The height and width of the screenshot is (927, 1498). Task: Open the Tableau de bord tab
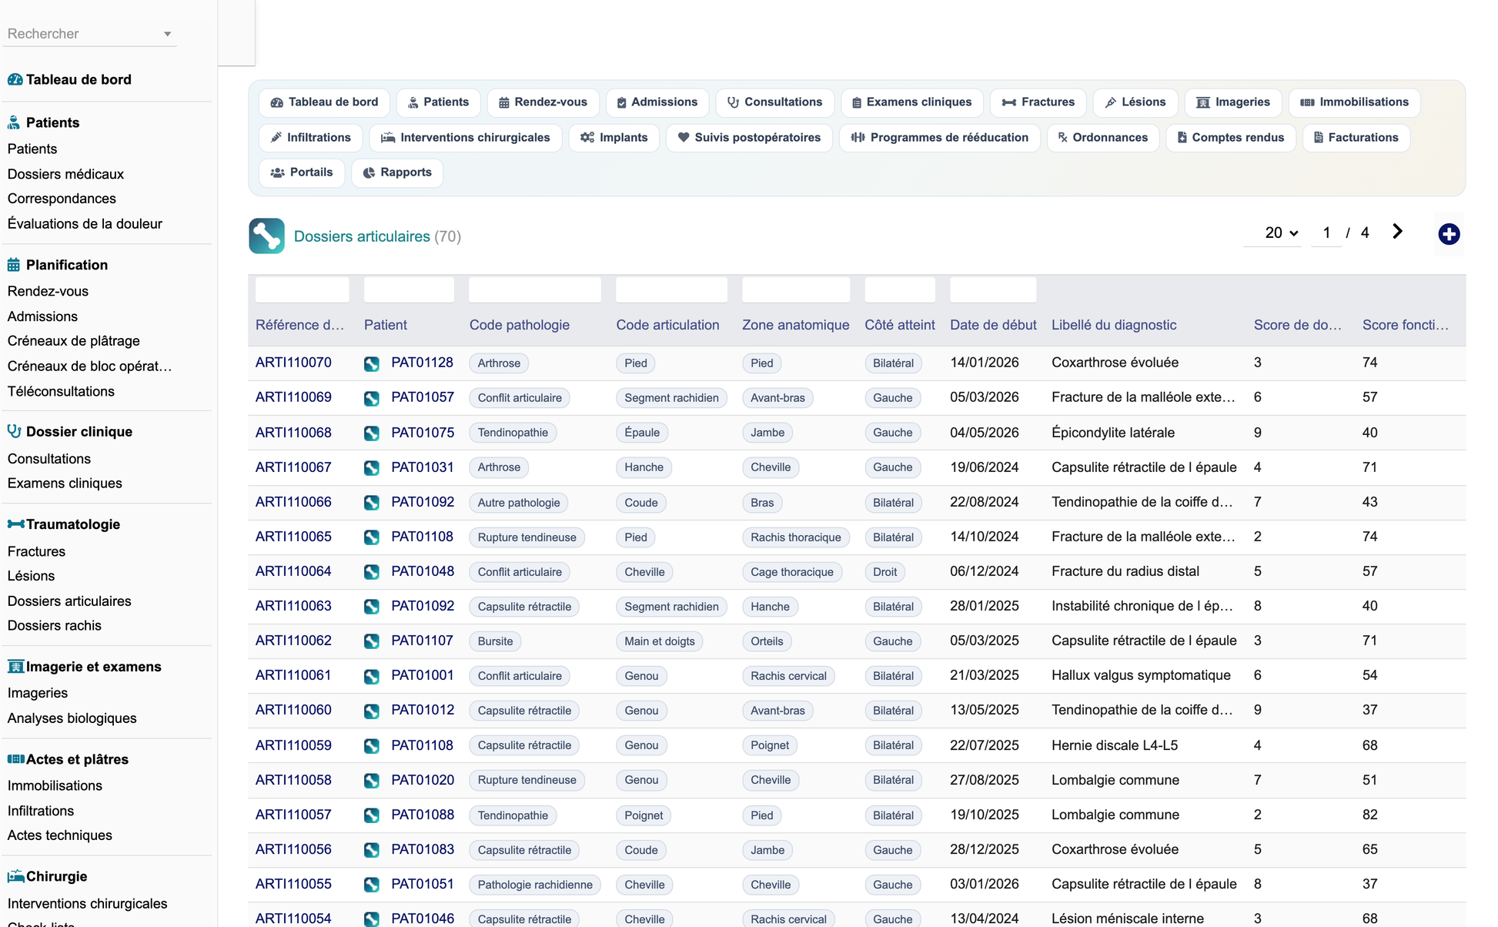[324, 102]
